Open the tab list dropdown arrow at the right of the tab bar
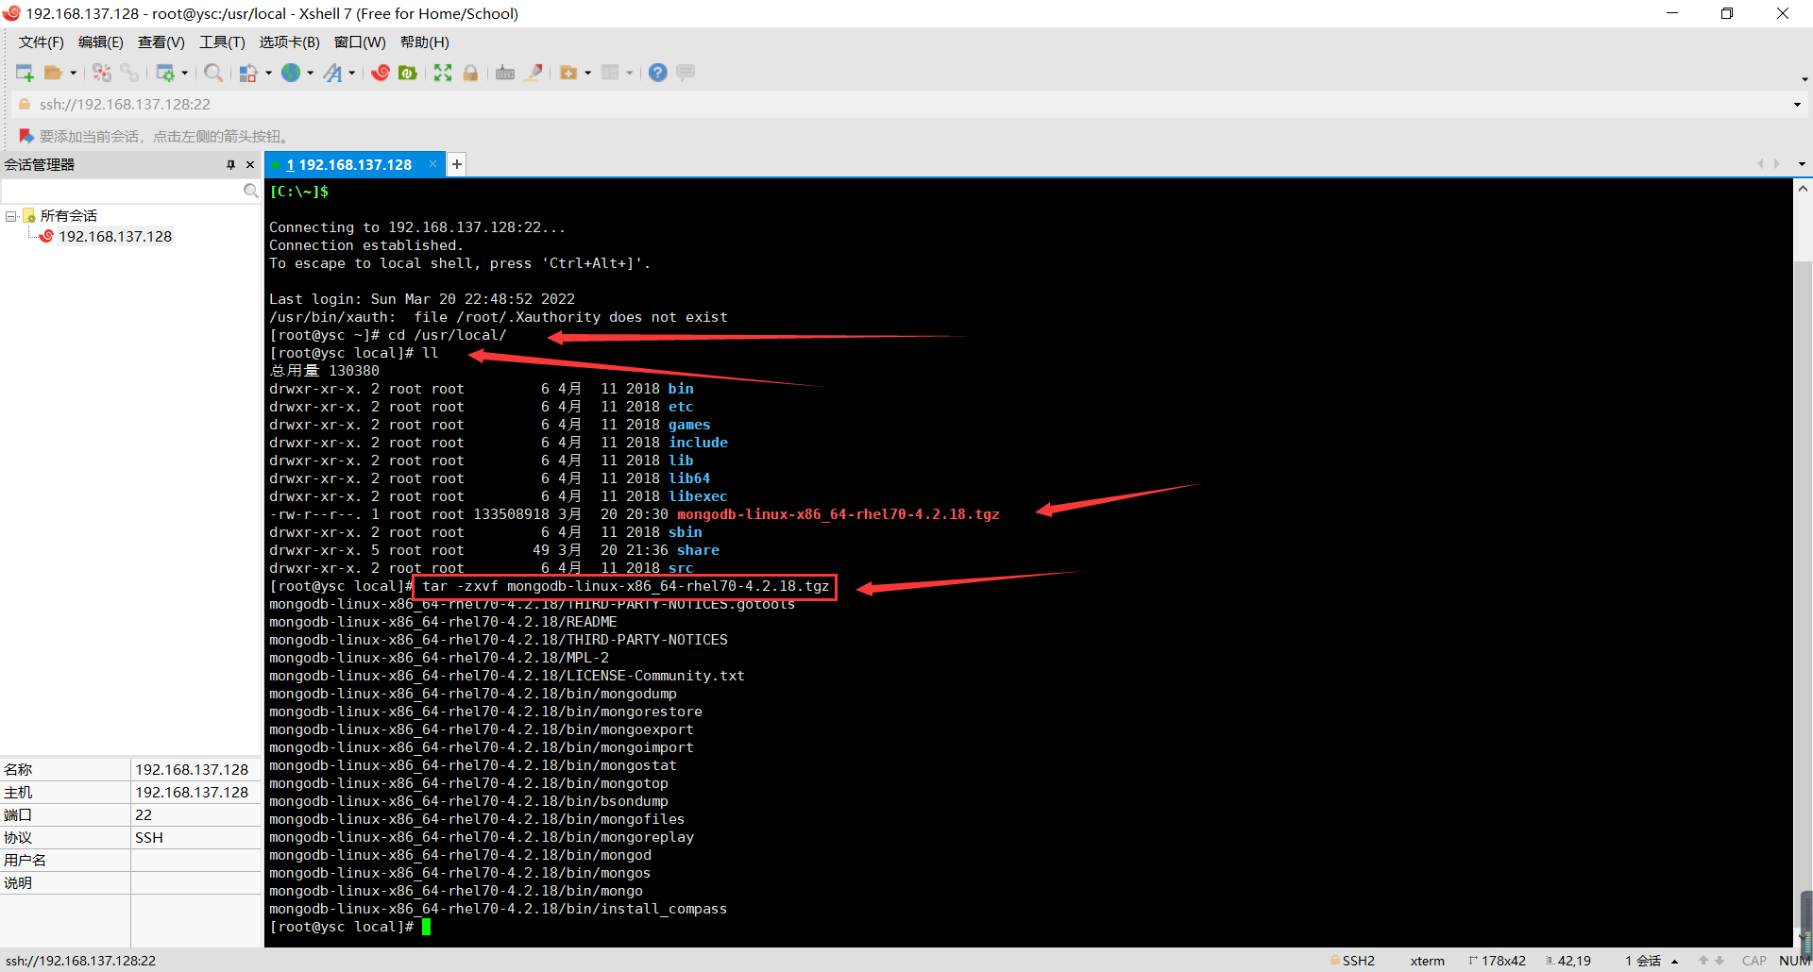The height and width of the screenshot is (972, 1813). pos(1802,164)
